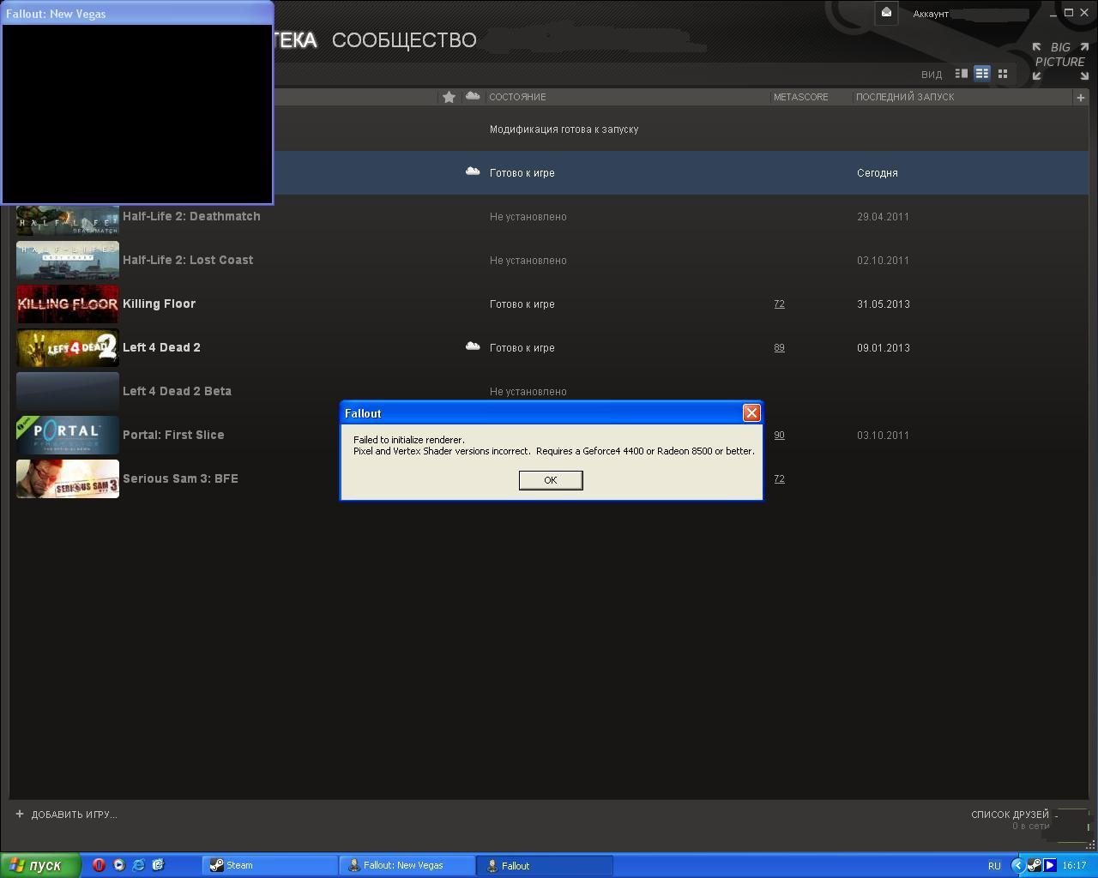The height and width of the screenshot is (878, 1098).
Task: Switch to detail view icon
Action: [x=962, y=74]
